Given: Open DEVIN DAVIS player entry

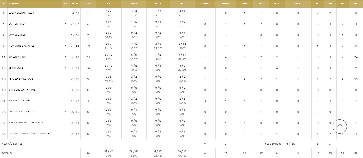Looking at the screenshot, I should point(16,68).
